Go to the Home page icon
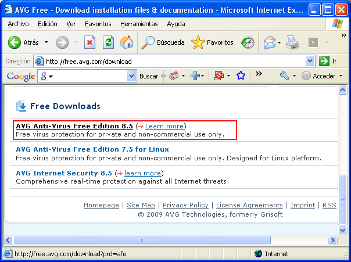Screen dimensions: 351x262 point(126,42)
